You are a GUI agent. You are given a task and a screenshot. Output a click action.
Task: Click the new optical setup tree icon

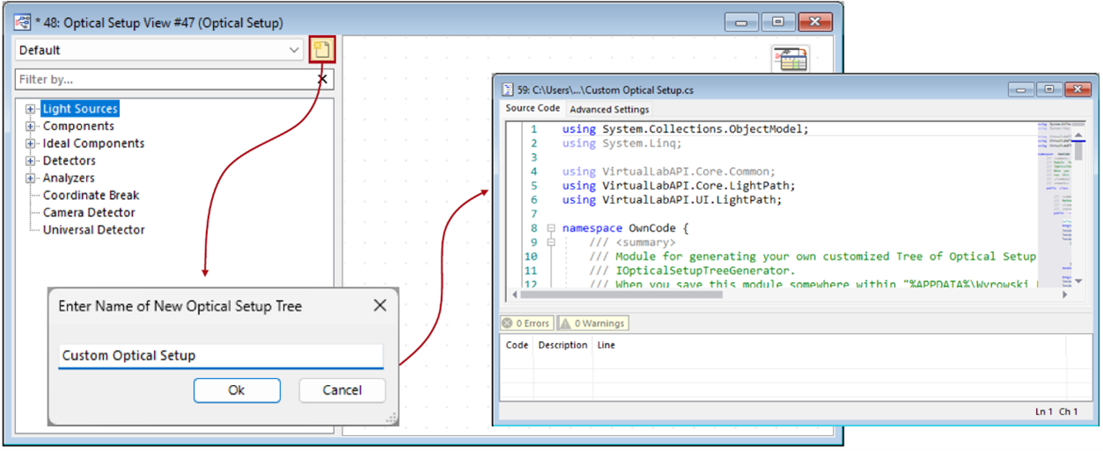[321, 50]
